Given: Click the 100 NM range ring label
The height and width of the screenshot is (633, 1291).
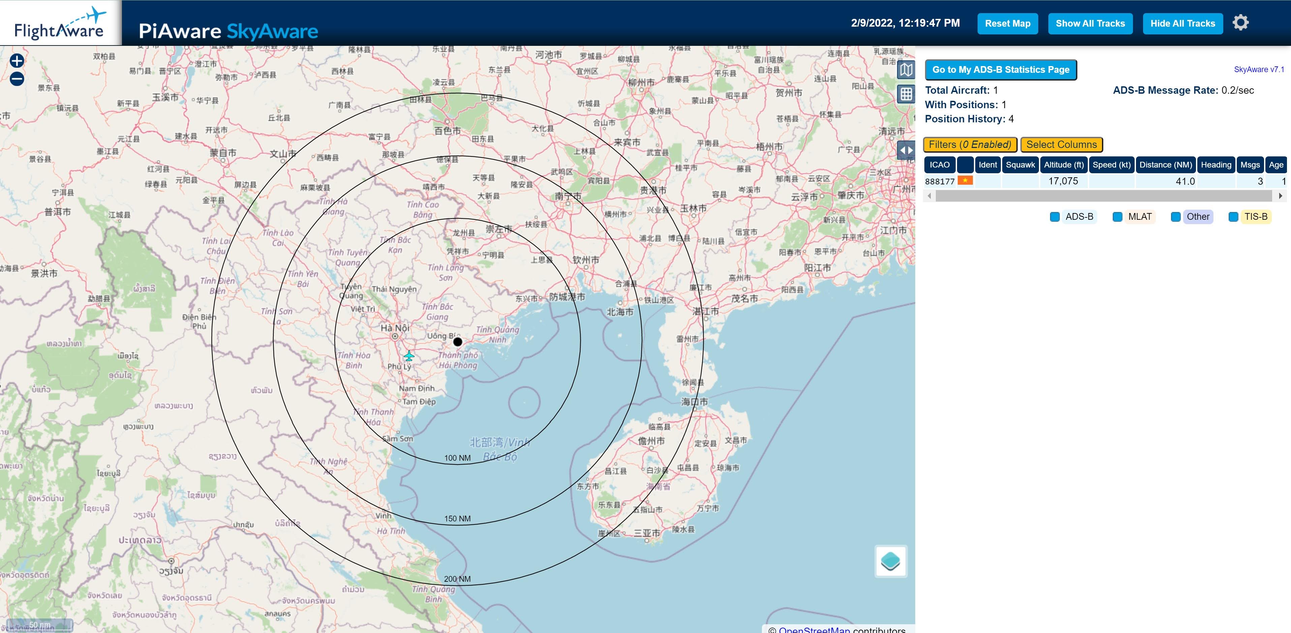Looking at the screenshot, I should [457, 458].
